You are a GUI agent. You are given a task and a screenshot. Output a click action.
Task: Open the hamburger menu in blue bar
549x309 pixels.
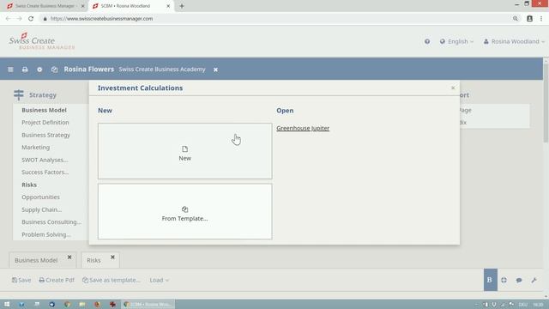(x=10, y=70)
